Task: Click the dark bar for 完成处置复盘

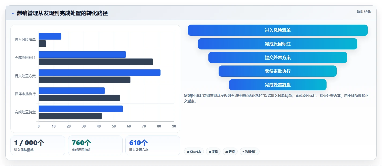Action: 70,116
